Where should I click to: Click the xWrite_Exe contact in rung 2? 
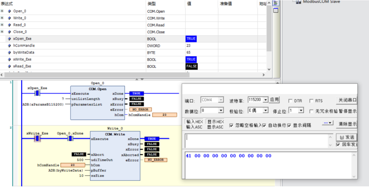coord(38,138)
